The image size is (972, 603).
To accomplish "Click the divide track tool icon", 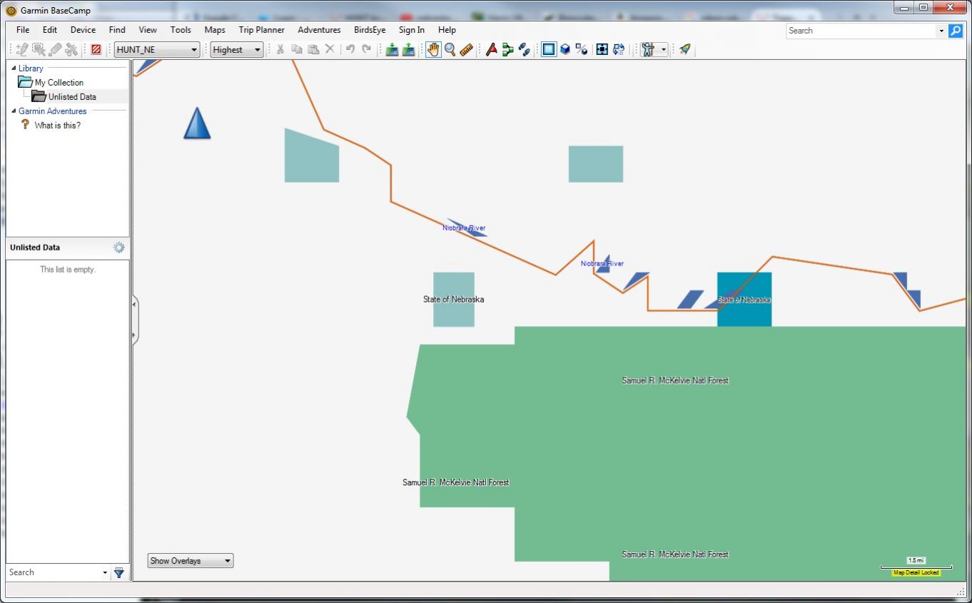I will [x=71, y=49].
